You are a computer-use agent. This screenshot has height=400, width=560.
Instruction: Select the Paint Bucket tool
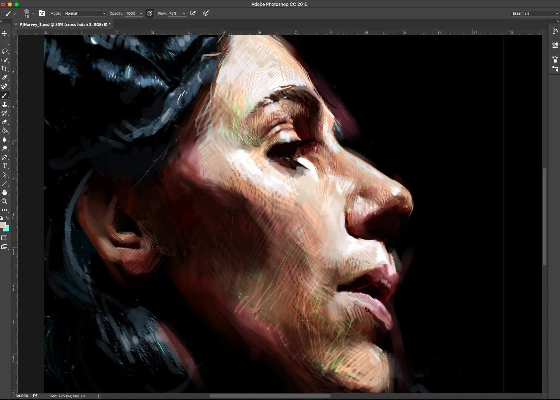tap(4, 131)
